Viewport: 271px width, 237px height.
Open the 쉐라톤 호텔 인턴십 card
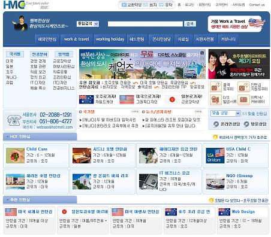click(36, 181)
